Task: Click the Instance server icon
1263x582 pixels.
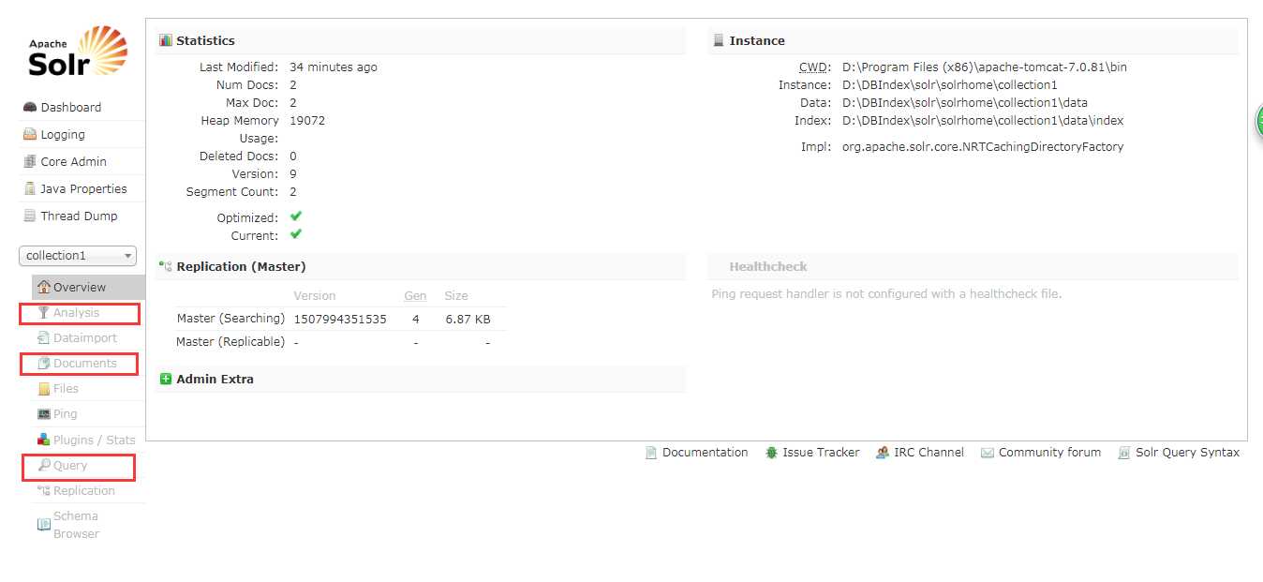Action: click(x=719, y=40)
